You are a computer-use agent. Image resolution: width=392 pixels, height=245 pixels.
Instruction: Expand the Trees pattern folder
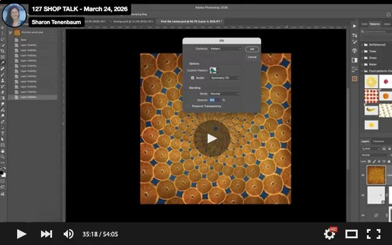362,51
